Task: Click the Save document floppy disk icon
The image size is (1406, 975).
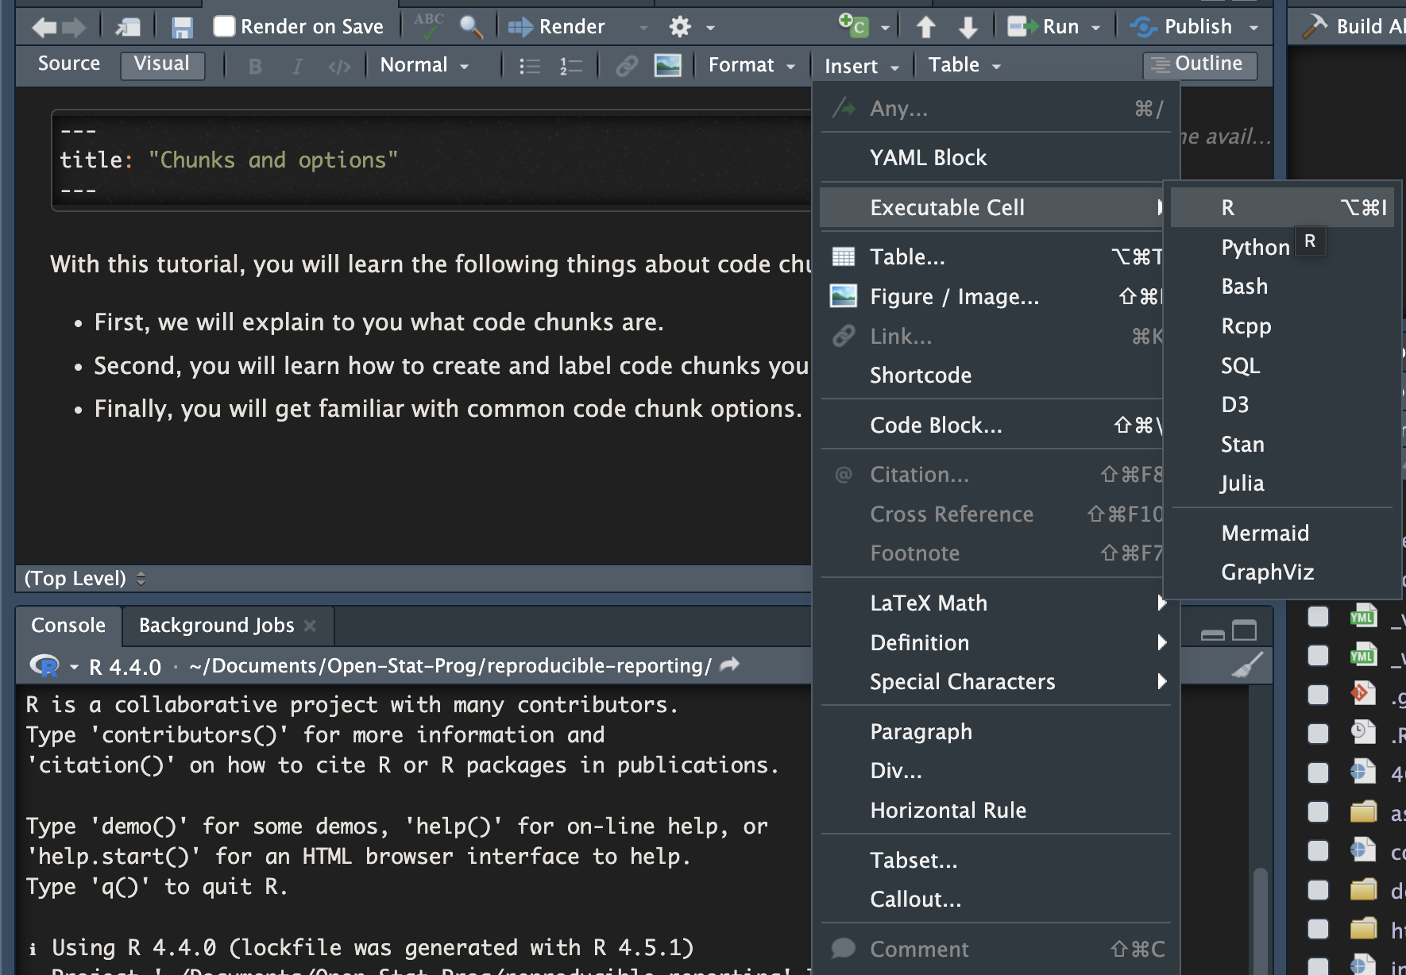Action: [182, 28]
